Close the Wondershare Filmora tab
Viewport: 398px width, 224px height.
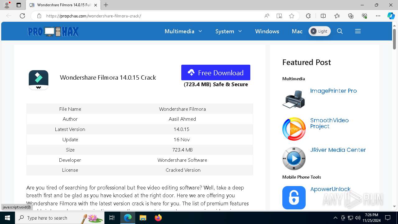96,5
